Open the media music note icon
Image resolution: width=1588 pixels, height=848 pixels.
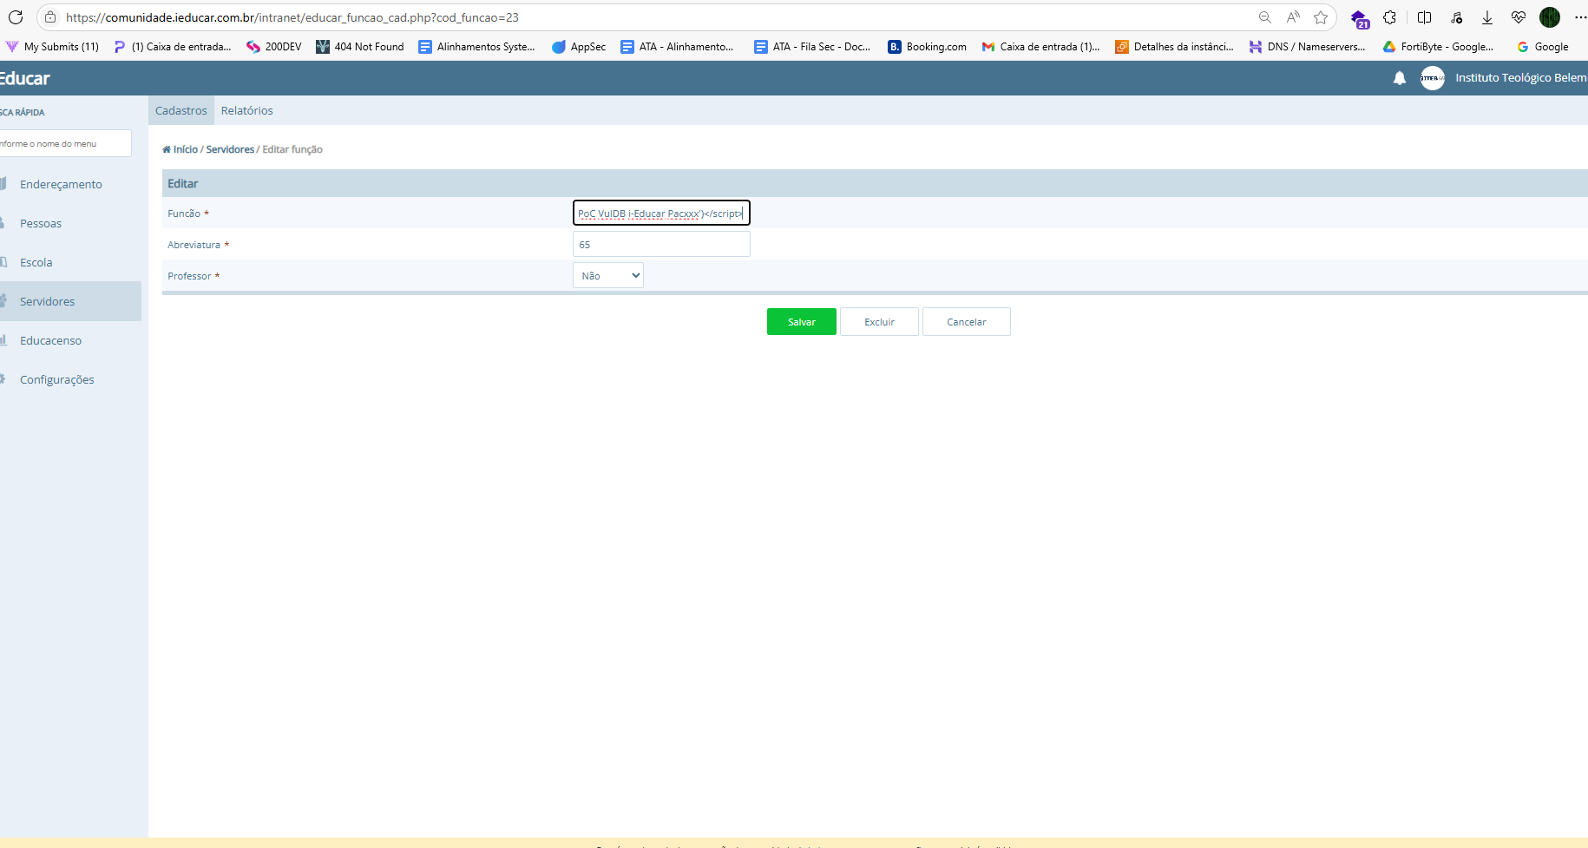1456,17
